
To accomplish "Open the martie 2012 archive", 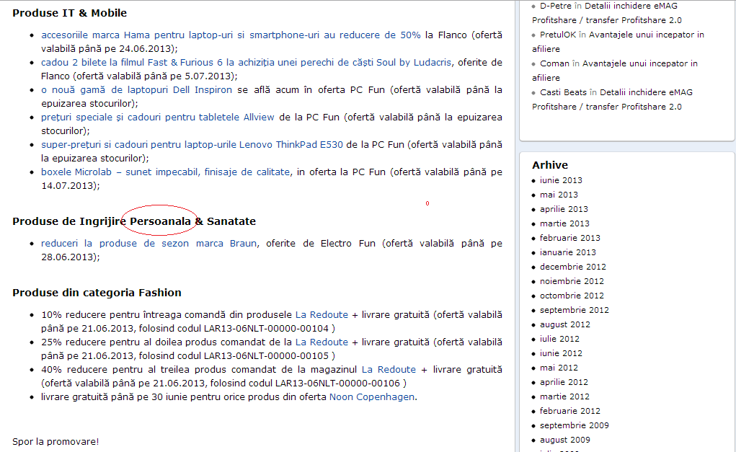I will click(x=564, y=396).
